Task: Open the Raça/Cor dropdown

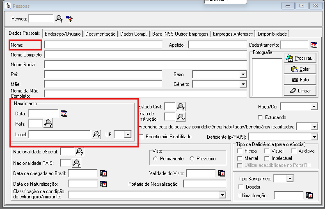Action: 314,107
